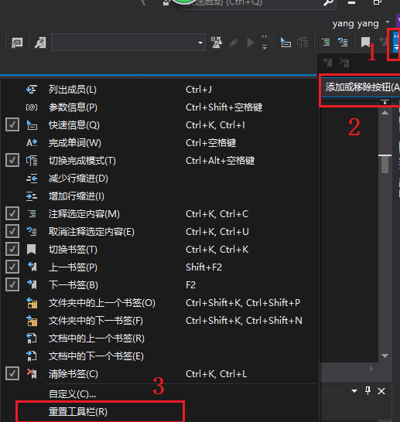Click 添加或移除按钮(A) item
Viewport: 400px width, 422px height.
pyautogui.click(x=361, y=87)
